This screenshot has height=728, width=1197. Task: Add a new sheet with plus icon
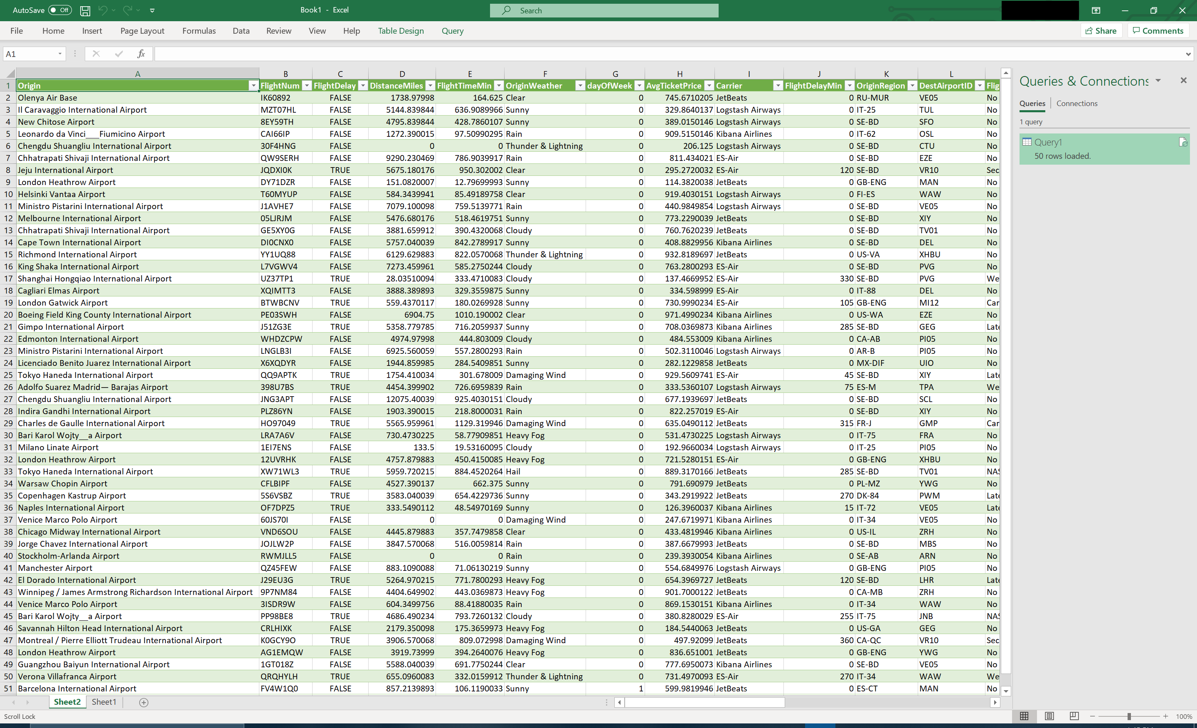coord(144,702)
